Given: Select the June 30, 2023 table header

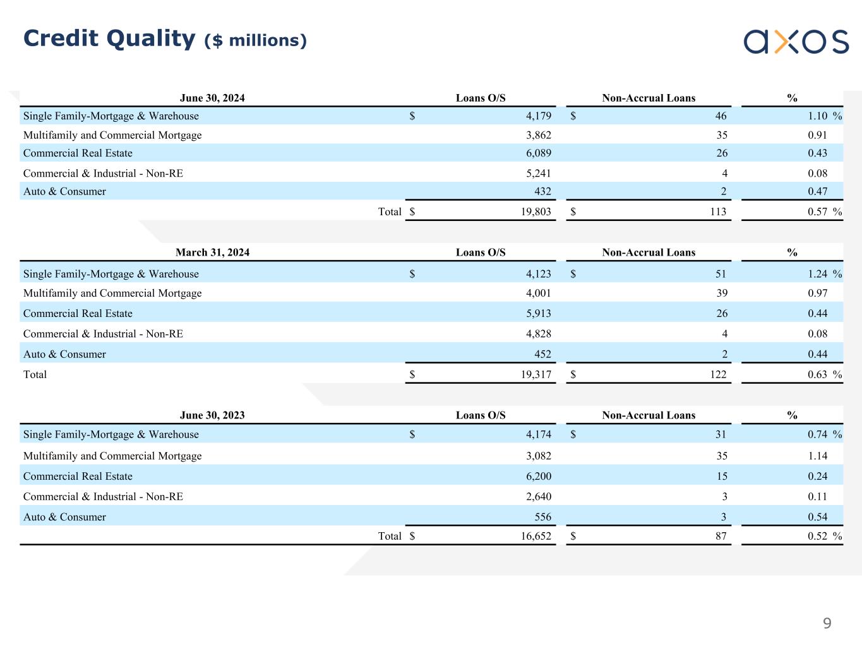Looking at the screenshot, I should (212, 415).
